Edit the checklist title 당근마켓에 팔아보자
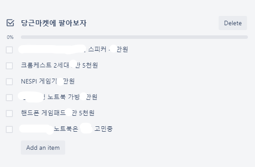The height and width of the screenshot is (167, 255). coord(54,23)
